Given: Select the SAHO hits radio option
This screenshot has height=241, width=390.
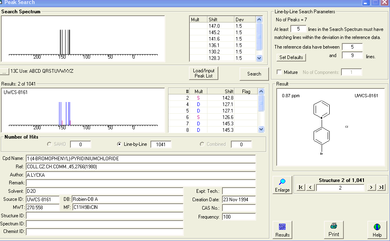Looking at the screenshot, I should click(x=49, y=144).
